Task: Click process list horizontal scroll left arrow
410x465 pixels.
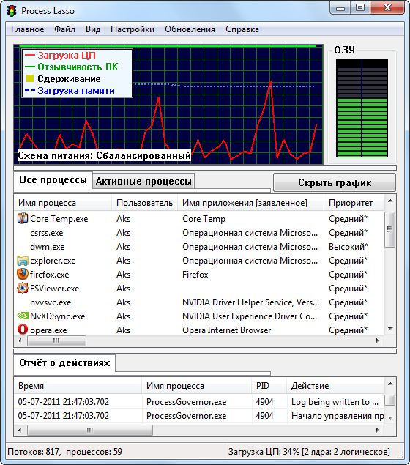Action: [20, 341]
